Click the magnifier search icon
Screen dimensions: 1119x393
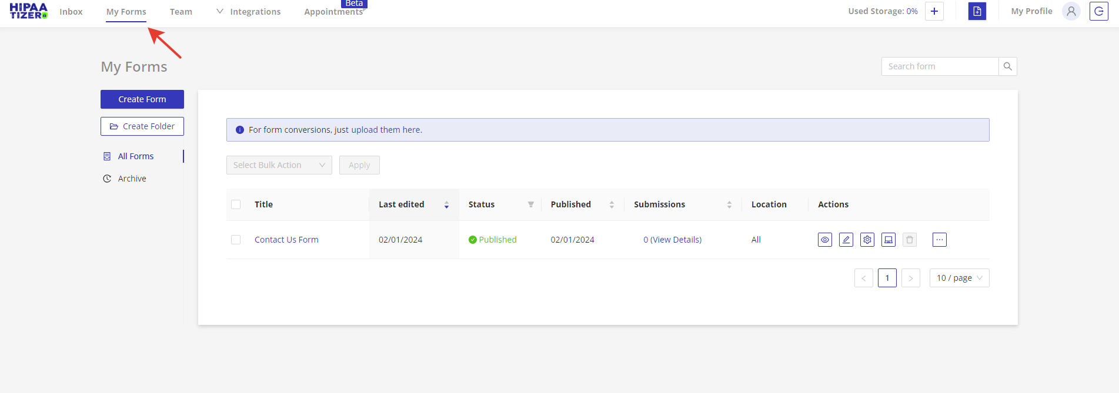1007,66
